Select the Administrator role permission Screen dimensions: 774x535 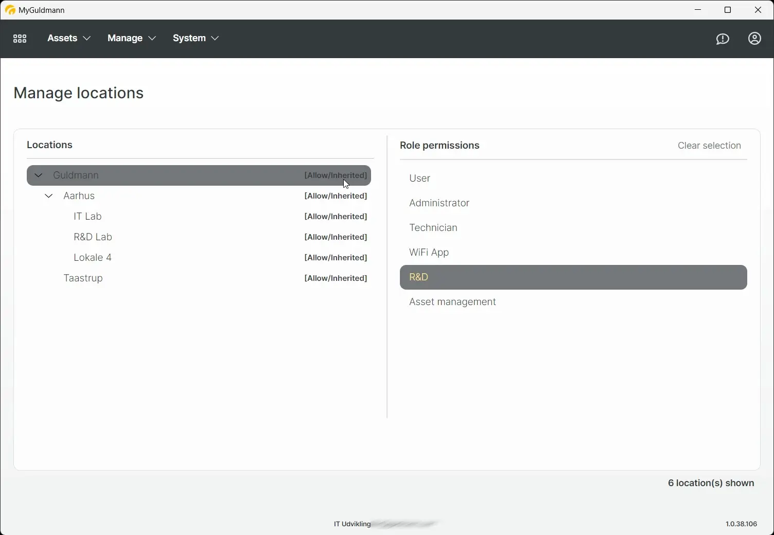(x=438, y=203)
